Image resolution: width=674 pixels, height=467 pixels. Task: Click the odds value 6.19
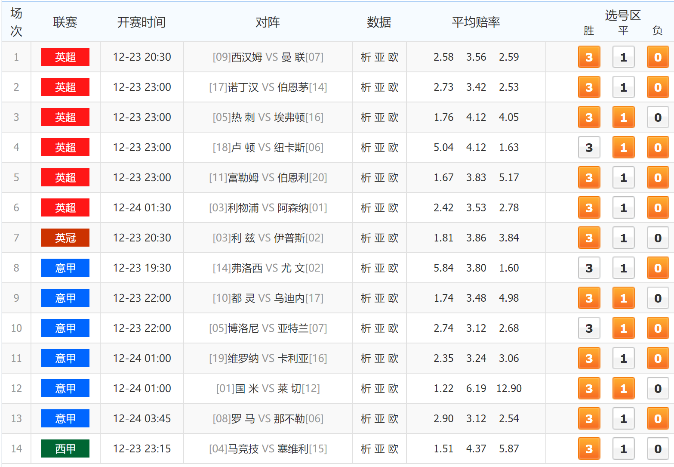476,388
